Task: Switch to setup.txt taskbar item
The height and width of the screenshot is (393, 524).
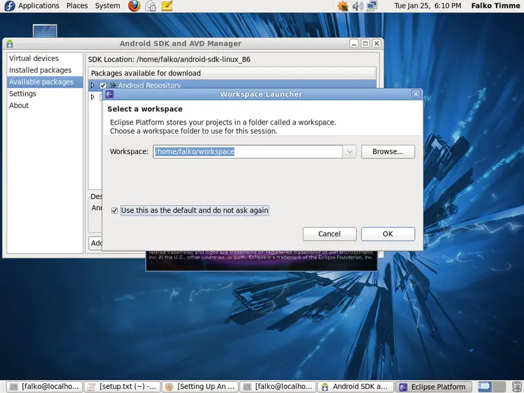Action: [x=122, y=386]
